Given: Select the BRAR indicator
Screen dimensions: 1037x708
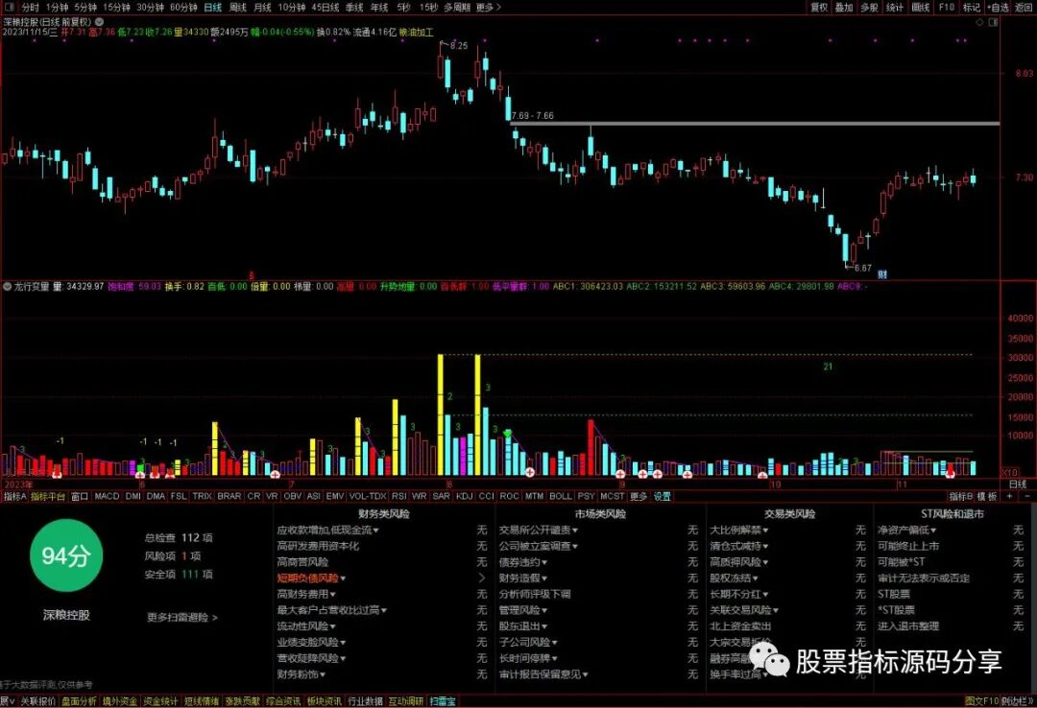Looking at the screenshot, I should [x=229, y=496].
